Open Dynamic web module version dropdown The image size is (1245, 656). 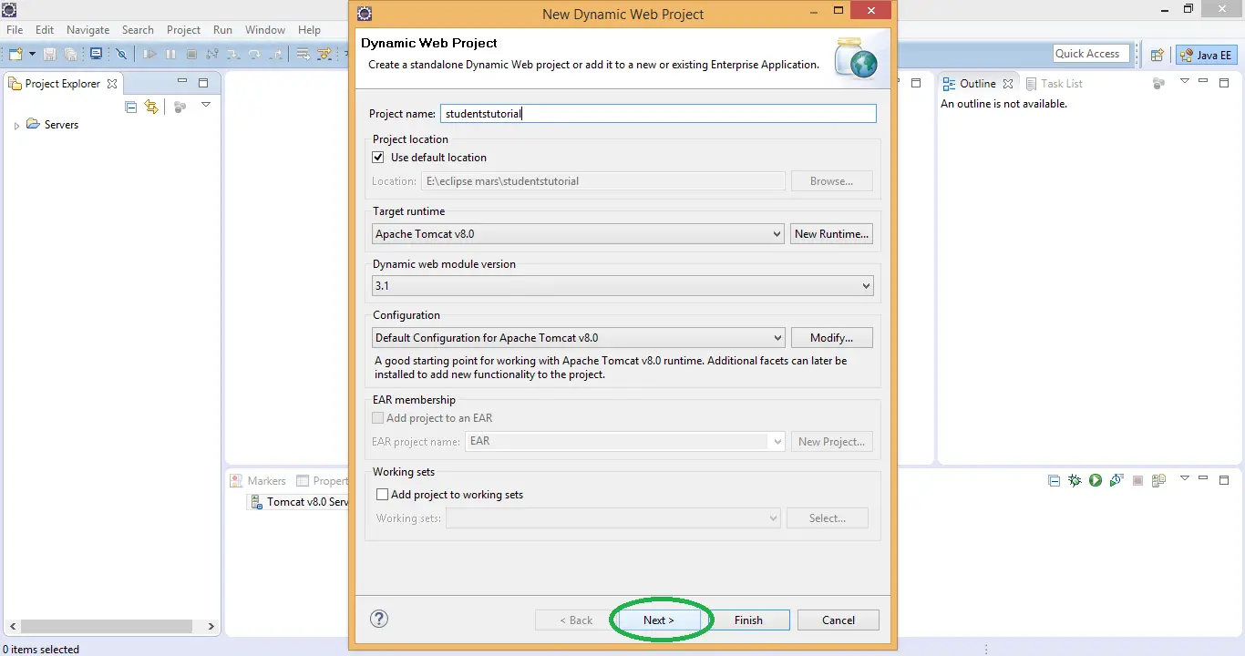(622, 286)
